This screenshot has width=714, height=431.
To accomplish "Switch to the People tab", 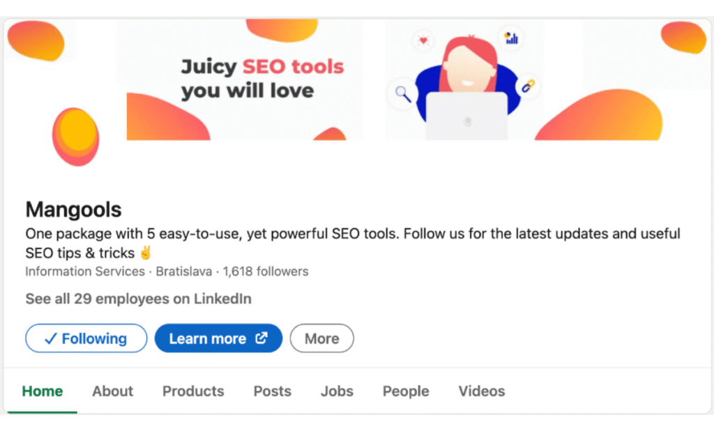I will pos(405,391).
